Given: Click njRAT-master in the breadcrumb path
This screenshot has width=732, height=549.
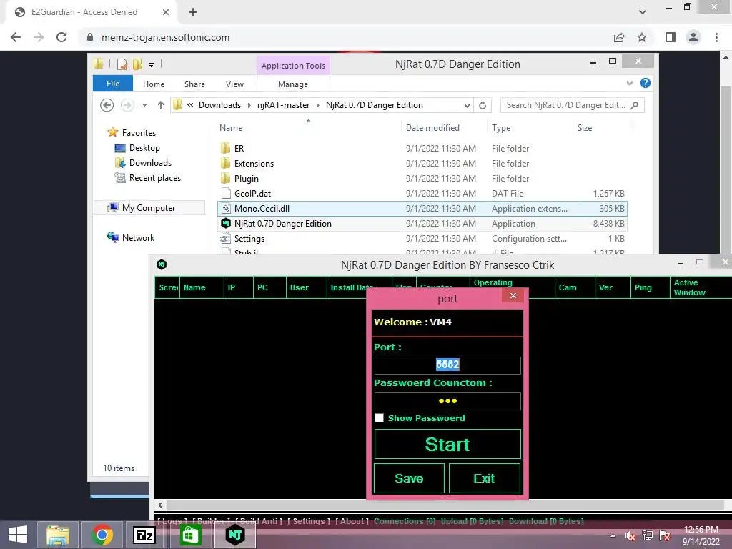Looking at the screenshot, I should tap(283, 105).
